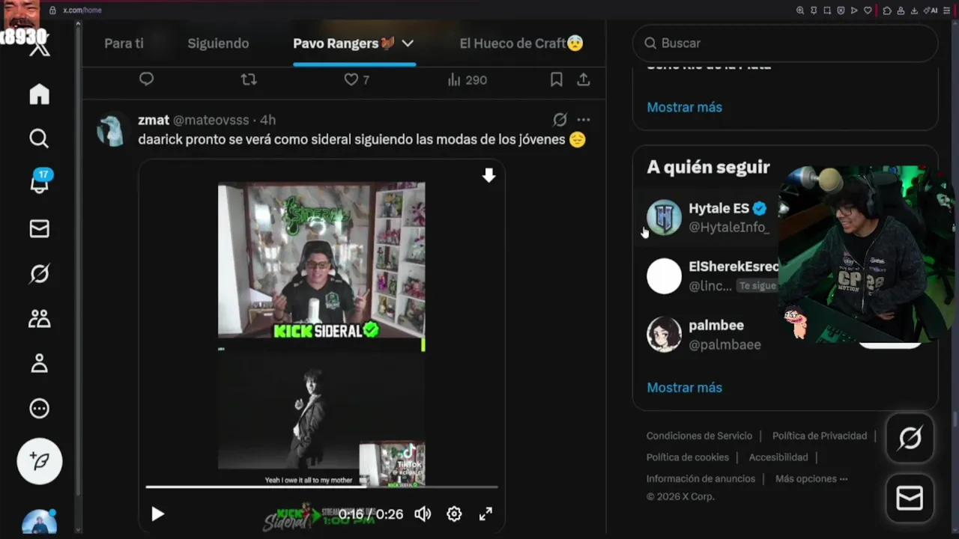View analytics showing 290 views

click(x=467, y=79)
